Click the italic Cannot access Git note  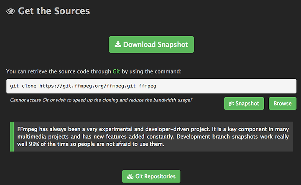coord(101,100)
